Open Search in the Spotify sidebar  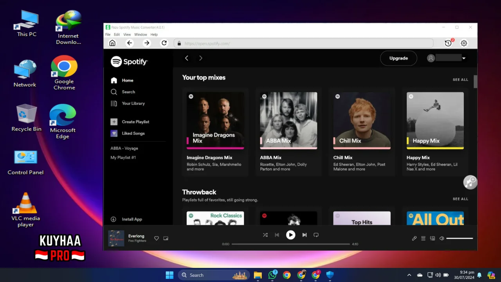123,92
